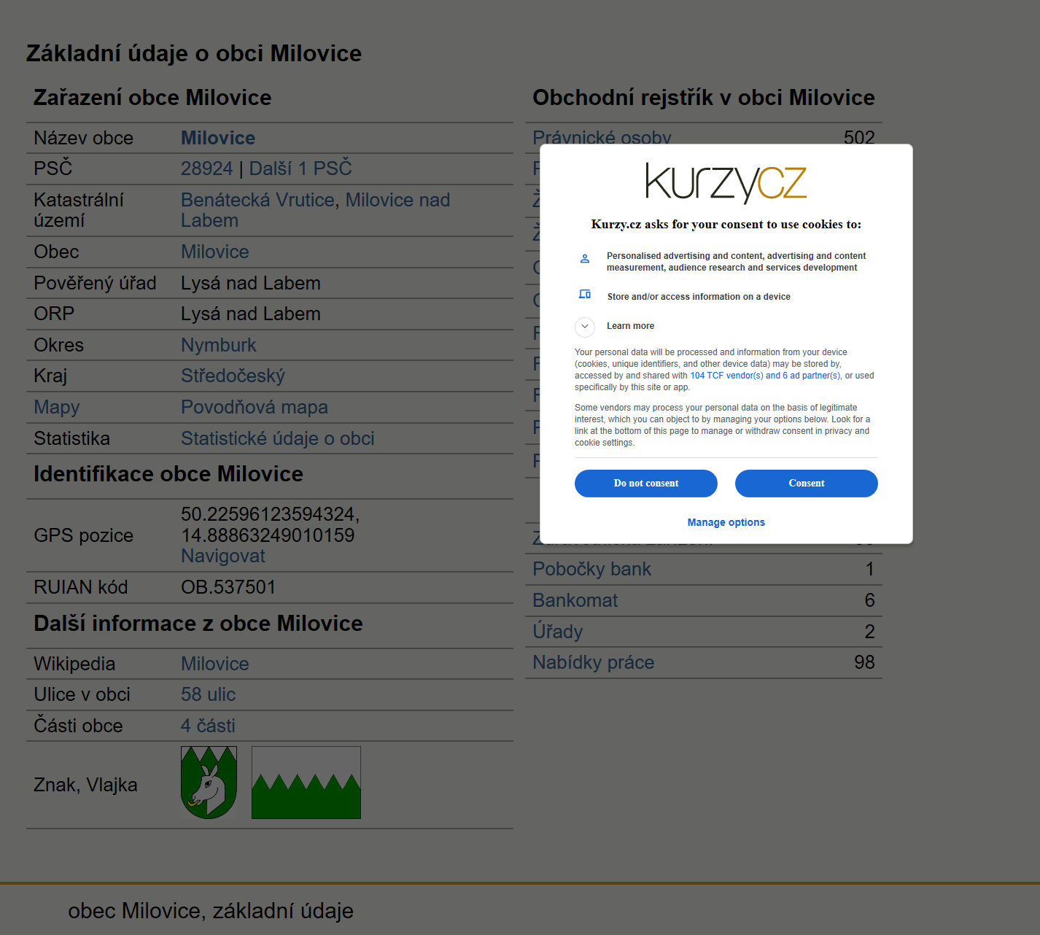Open the Středočeský region link
1040x935 pixels.
233,376
